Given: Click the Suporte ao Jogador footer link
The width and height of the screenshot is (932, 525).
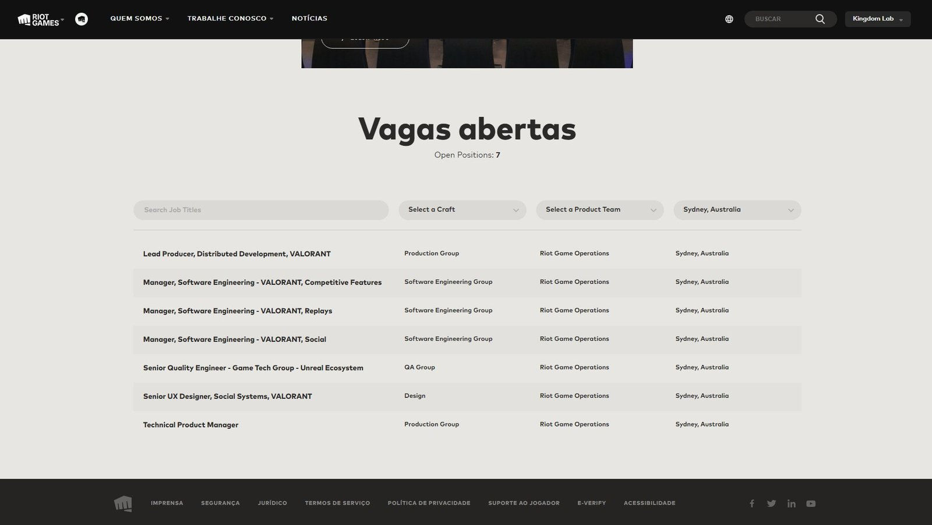Looking at the screenshot, I should tap(524, 503).
